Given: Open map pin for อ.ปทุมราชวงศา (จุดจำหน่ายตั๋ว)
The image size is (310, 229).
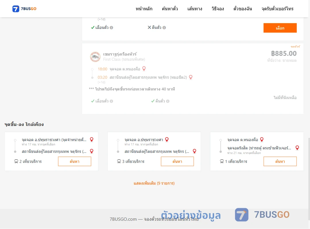Looking at the screenshot, I should 92,139.
